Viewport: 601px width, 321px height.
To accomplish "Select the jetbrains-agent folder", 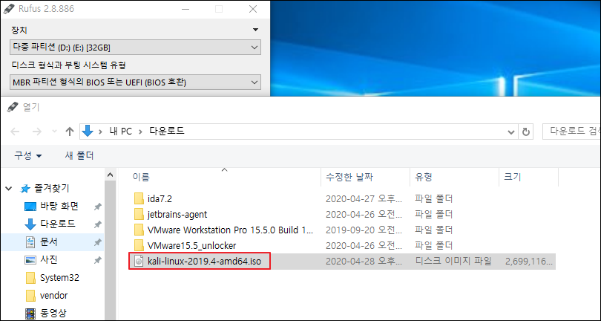I will pyautogui.click(x=177, y=214).
